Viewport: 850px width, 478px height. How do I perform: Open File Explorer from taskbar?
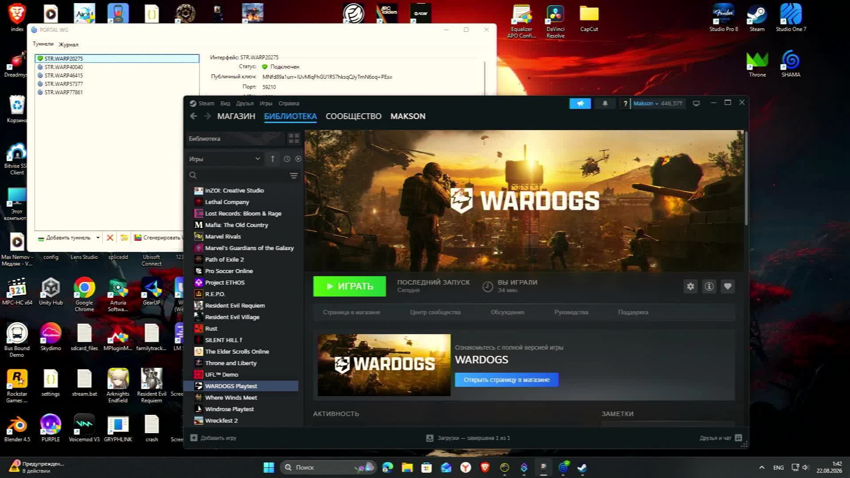click(407, 467)
